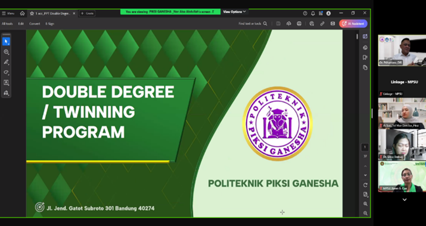The width and height of the screenshot is (426, 226).
Task: Go to previous page up chevron
Action: click(365, 166)
